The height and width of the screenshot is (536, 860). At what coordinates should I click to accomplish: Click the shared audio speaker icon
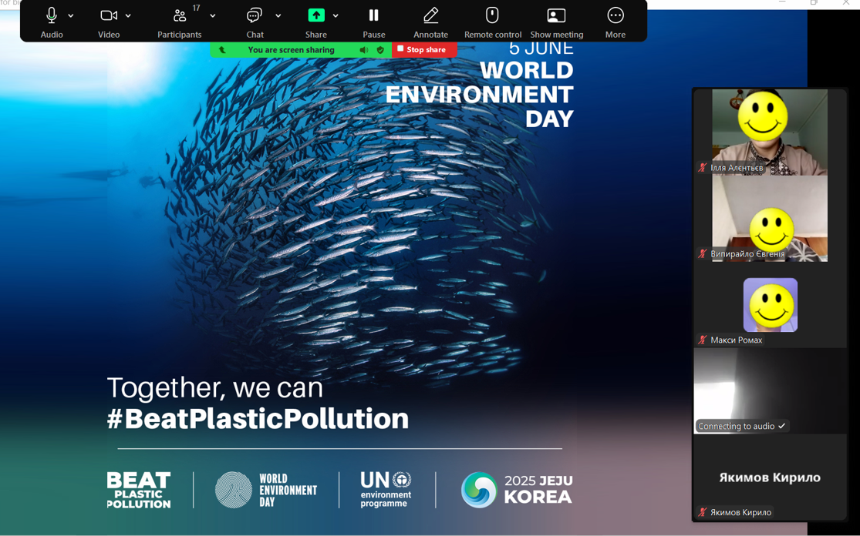tap(364, 50)
